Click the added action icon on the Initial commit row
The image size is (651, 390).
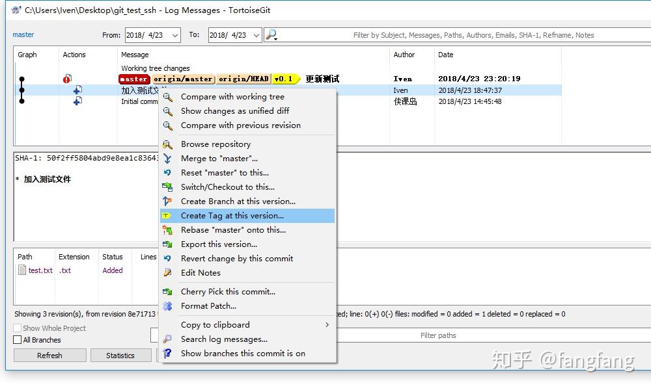tap(77, 101)
